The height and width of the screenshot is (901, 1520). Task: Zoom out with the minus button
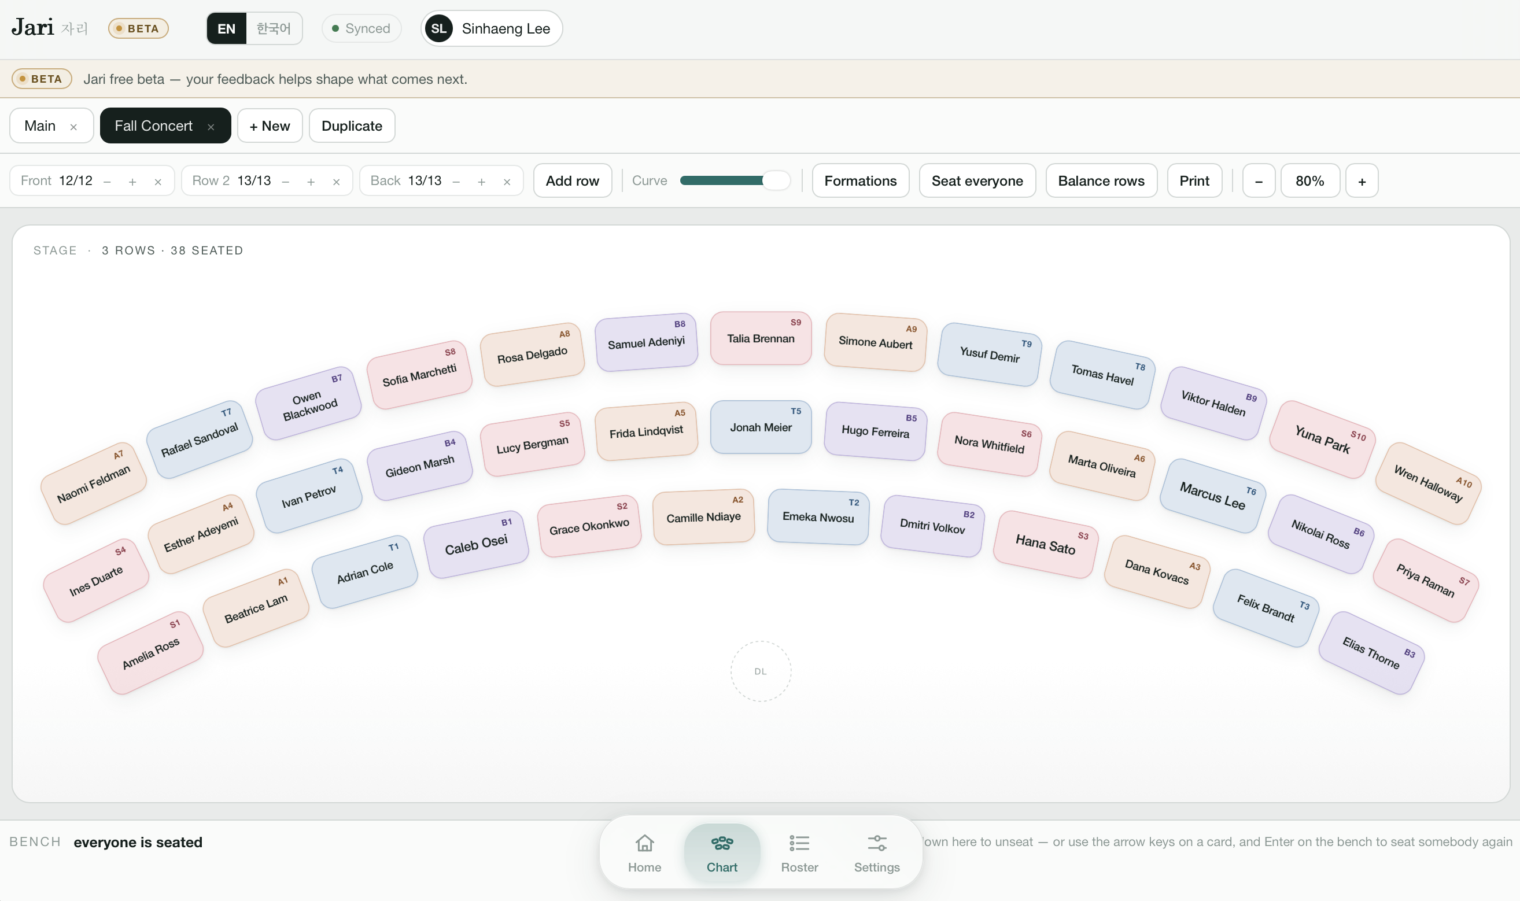pyautogui.click(x=1259, y=181)
